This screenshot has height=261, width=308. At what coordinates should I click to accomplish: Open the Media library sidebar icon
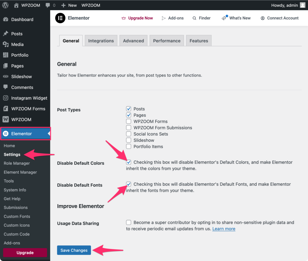(x=5, y=45)
